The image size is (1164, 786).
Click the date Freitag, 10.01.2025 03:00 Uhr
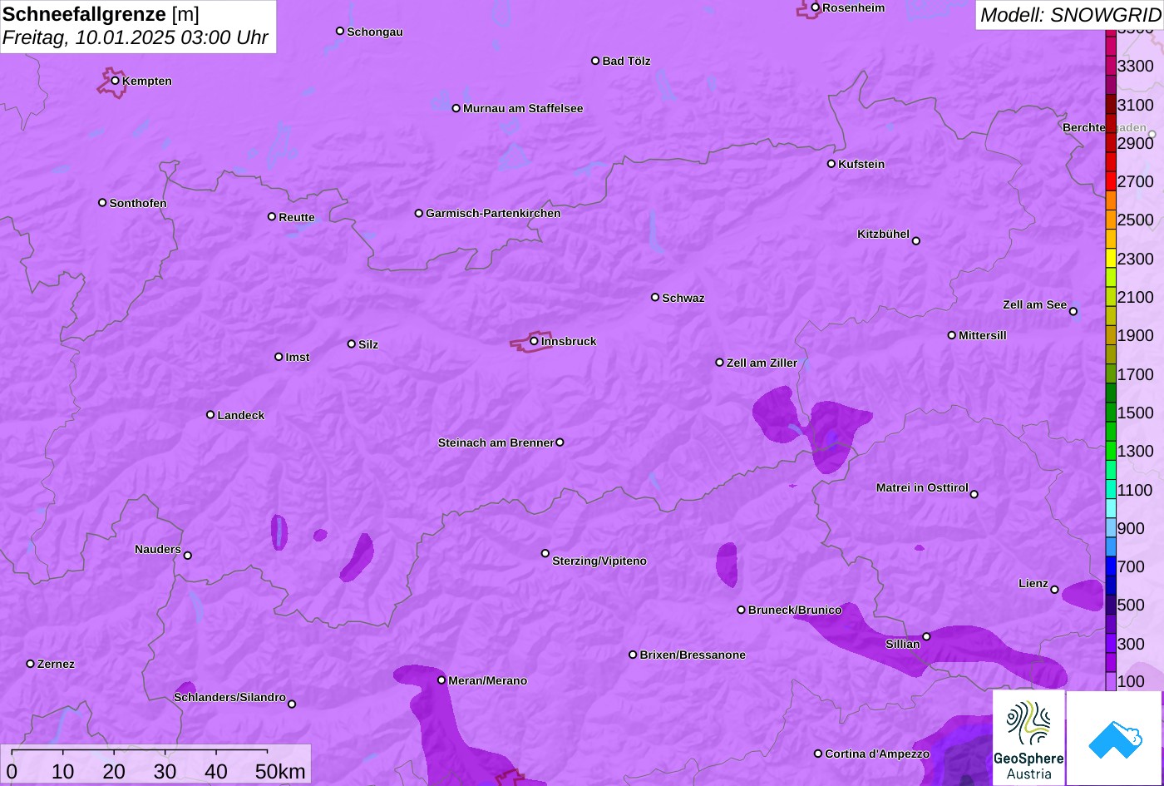(136, 37)
